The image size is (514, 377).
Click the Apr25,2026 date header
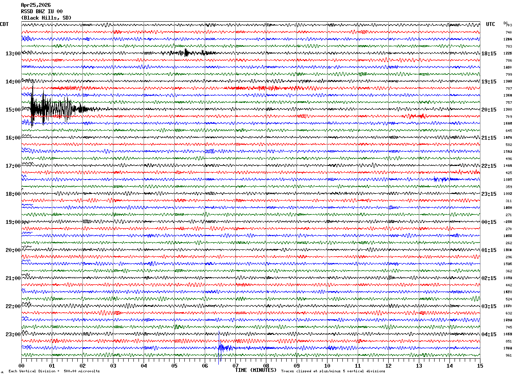pos(36,5)
